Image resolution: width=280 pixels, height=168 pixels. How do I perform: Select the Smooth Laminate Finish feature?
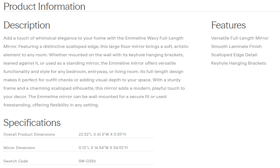(x=236, y=47)
